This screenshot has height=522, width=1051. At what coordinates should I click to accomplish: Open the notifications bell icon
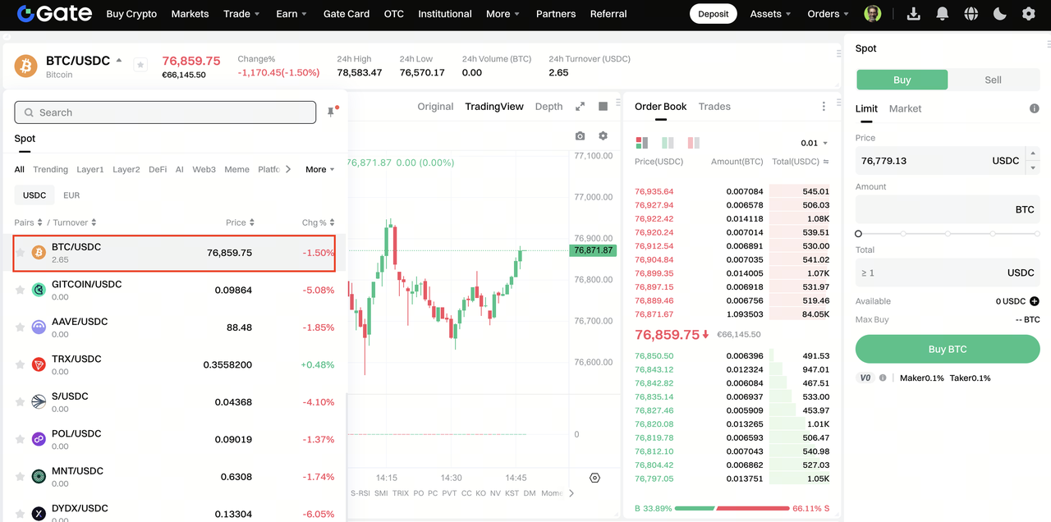(943, 14)
